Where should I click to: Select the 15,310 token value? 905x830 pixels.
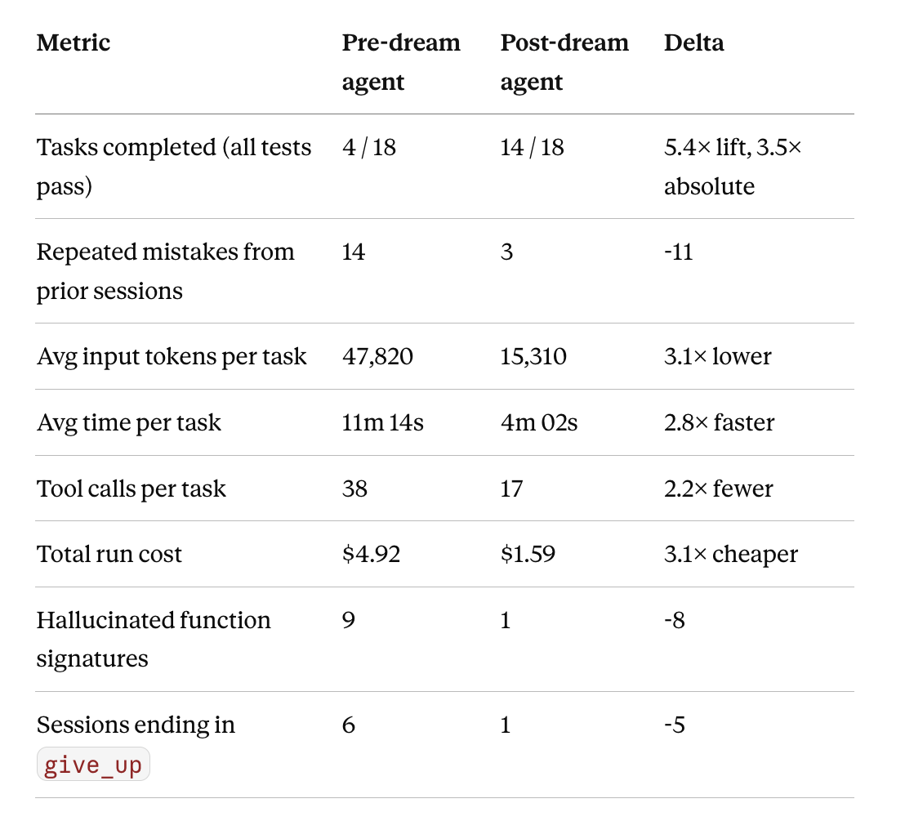533,357
